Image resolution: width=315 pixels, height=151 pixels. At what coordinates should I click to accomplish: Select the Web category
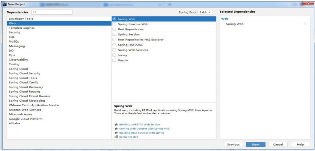59,23
